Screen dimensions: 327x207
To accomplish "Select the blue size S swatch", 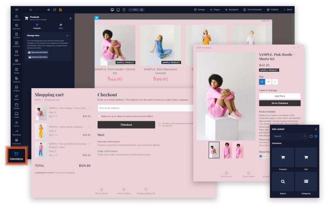I will tap(262, 81).
